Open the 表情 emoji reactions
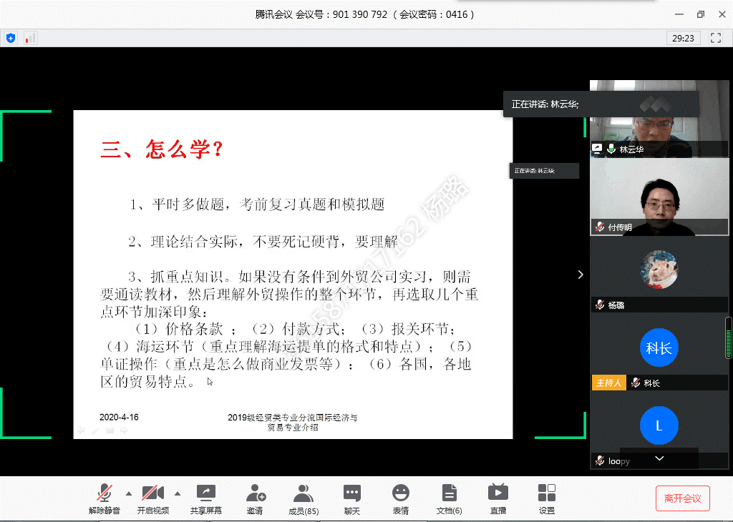The height and width of the screenshot is (522, 733). (x=400, y=493)
